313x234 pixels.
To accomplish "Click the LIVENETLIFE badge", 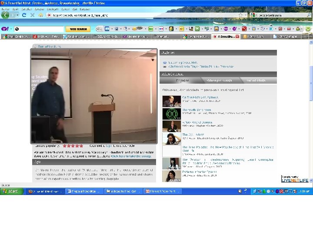I will (295, 179).
